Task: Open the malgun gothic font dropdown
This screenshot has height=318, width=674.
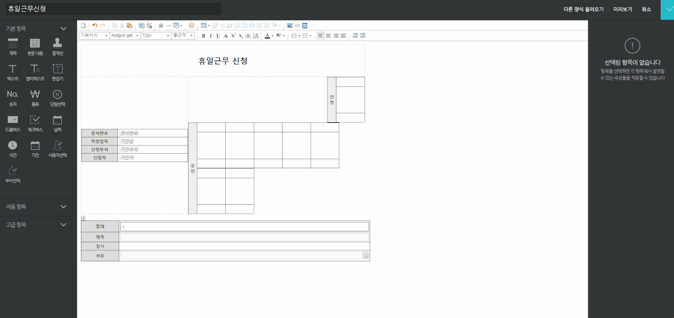Action: click(x=125, y=36)
